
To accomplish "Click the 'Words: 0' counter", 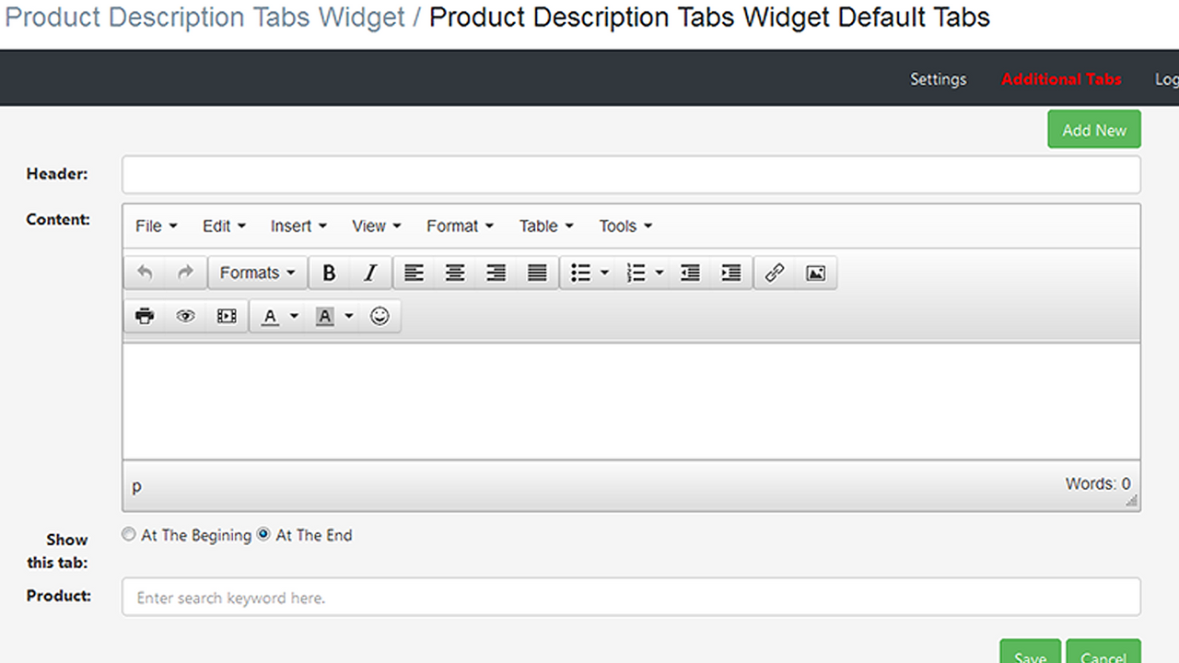I will [1098, 483].
